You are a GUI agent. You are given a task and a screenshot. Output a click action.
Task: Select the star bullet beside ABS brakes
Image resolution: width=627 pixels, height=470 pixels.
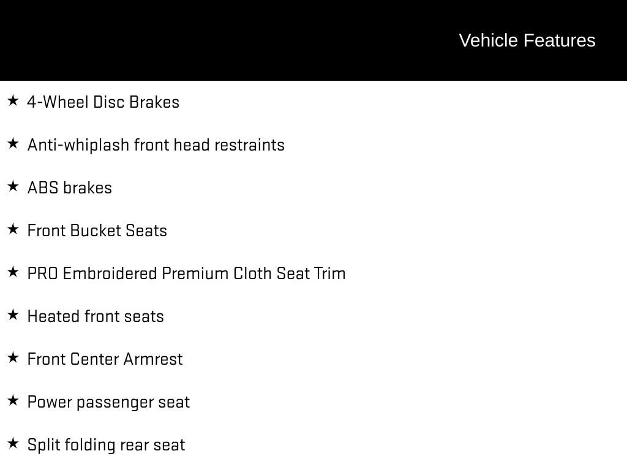[x=13, y=186]
